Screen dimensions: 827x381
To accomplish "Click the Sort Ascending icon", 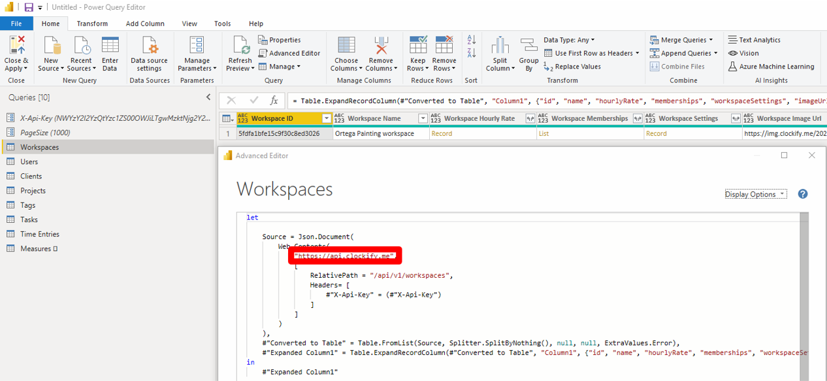I will [x=471, y=41].
